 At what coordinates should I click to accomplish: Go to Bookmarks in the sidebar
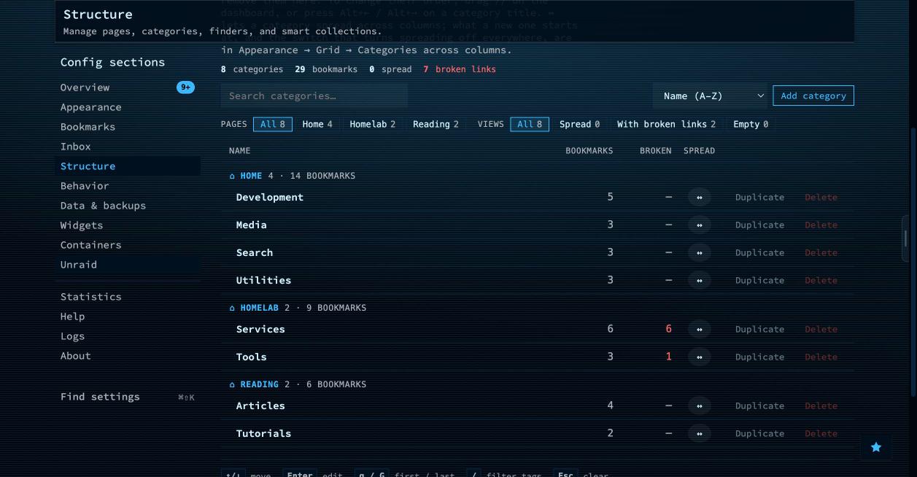click(x=128, y=127)
